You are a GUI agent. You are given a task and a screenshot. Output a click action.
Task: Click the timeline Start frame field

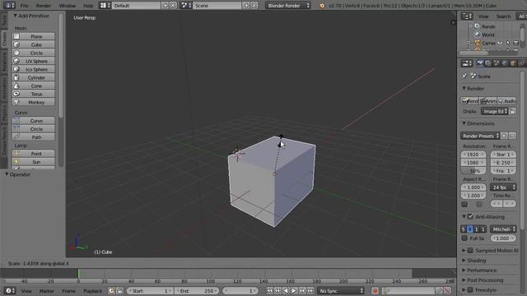[x=150, y=290]
